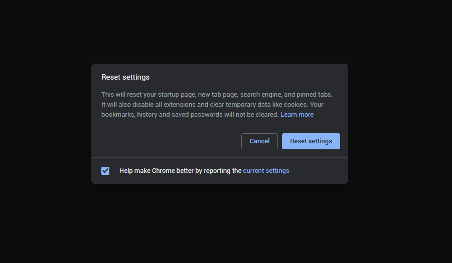Click the line starting 'This will reset your startup page'
Image resolution: width=452 pixels, height=263 pixels.
pyautogui.click(x=150, y=94)
